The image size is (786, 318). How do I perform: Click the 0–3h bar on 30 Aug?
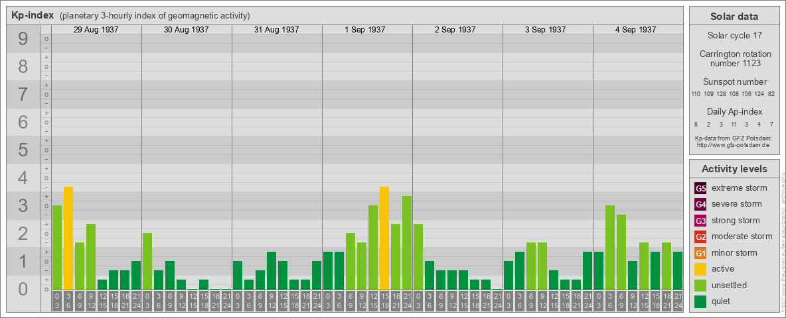point(147,262)
